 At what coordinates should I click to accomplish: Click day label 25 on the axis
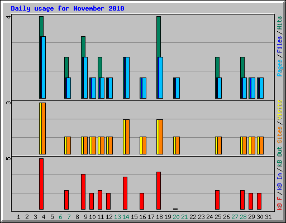(x=218, y=217)
